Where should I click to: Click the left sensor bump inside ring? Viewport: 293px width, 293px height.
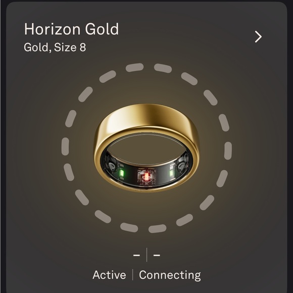[x=112, y=165]
